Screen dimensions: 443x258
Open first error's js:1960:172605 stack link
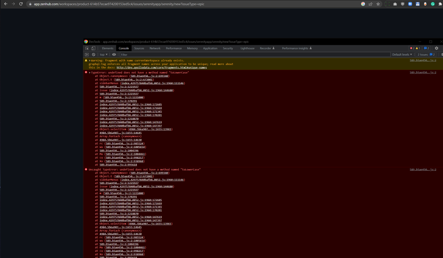click(x=131, y=105)
